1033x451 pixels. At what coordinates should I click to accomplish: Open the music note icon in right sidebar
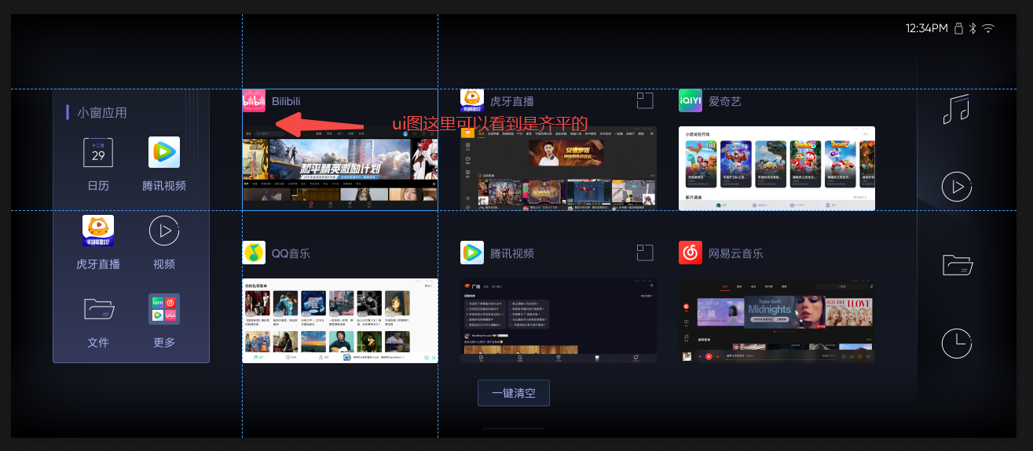click(956, 109)
